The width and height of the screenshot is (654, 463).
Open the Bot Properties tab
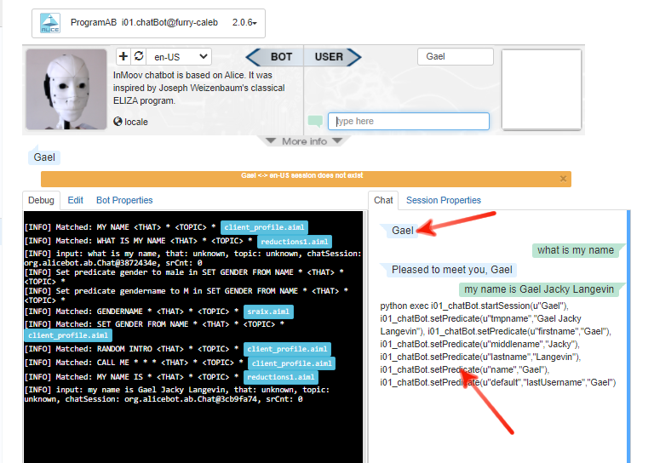tap(124, 200)
